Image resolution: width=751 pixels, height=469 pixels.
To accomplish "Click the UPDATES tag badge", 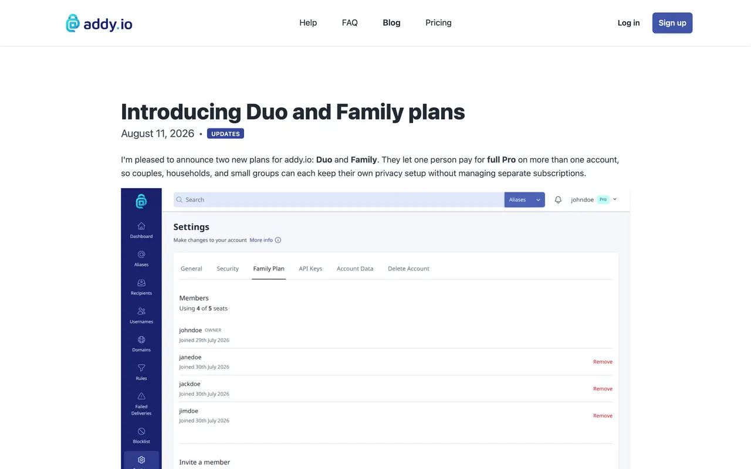I will 225,134.
